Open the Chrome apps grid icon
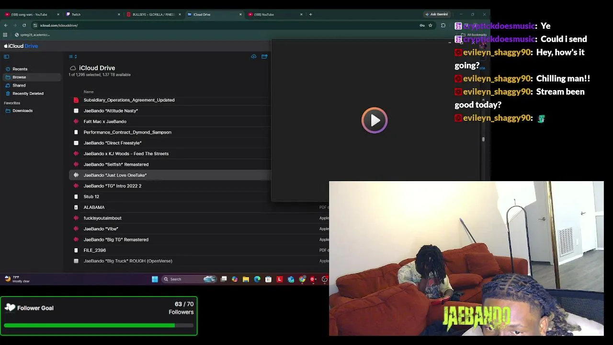Screen dimensions: 613x345 point(5,35)
